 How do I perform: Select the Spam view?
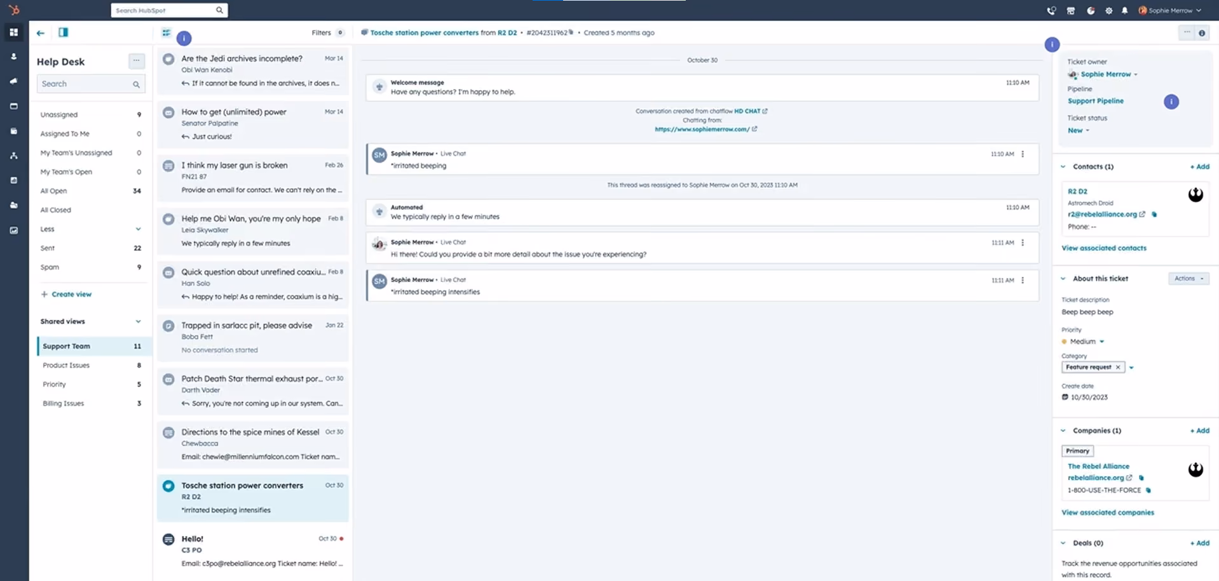pos(91,267)
